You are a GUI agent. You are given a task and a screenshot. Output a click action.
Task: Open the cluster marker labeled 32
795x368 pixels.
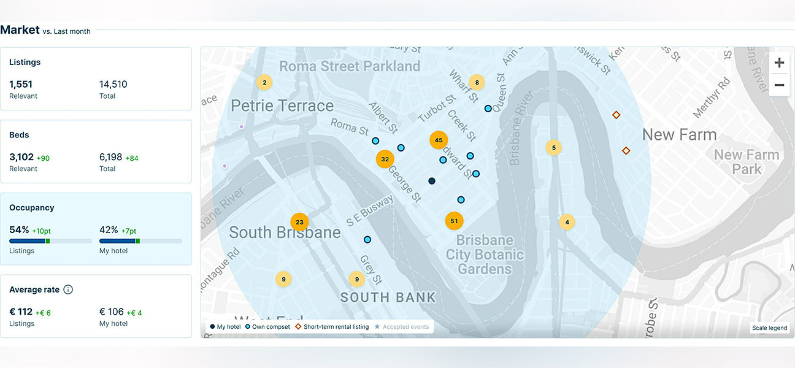pyautogui.click(x=385, y=159)
